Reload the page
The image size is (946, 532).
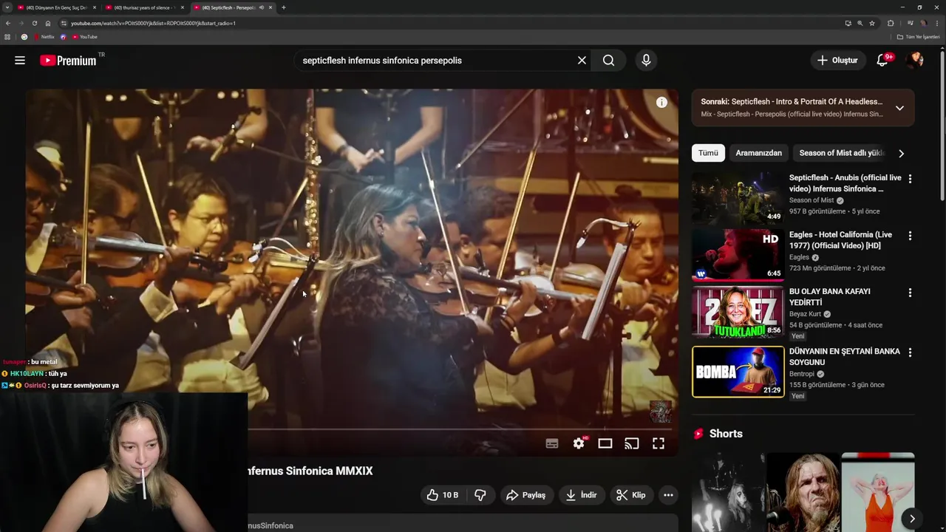point(34,23)
